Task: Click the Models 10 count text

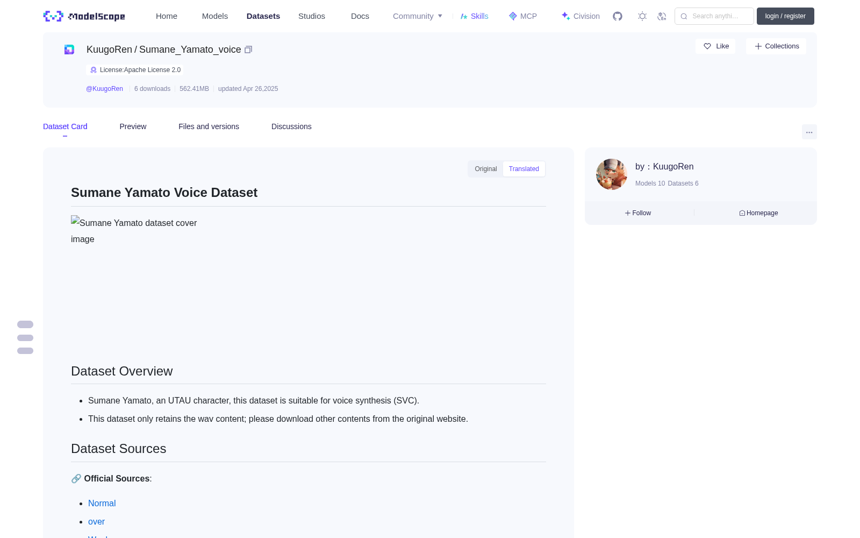Action: coord(650,183)
